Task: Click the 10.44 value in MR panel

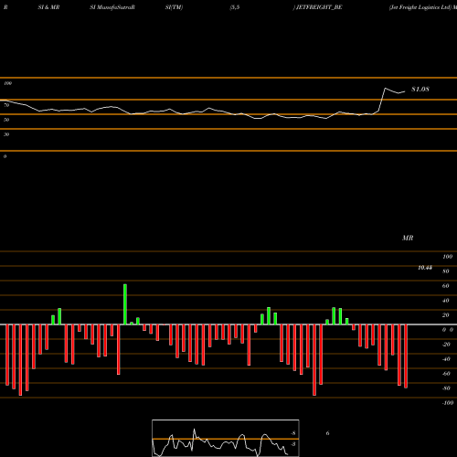Action: [425, 268]
